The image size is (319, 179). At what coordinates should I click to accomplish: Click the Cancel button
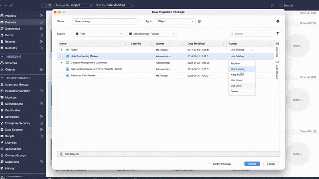[x=271, y=163]
